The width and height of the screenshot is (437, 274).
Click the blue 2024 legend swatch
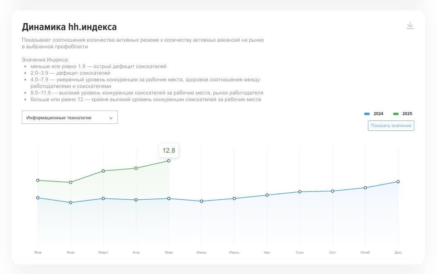pyautogui.click(x=367, y=114)
